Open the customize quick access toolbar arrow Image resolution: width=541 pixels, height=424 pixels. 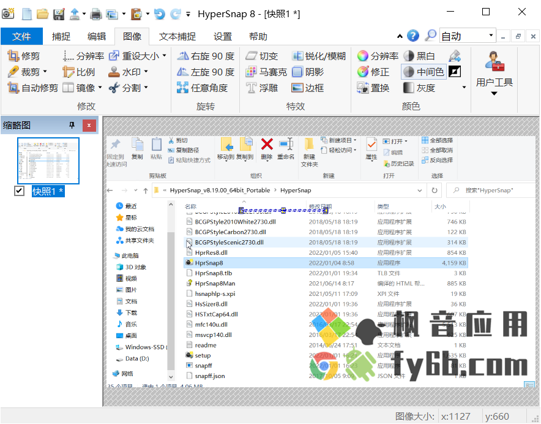188,14
